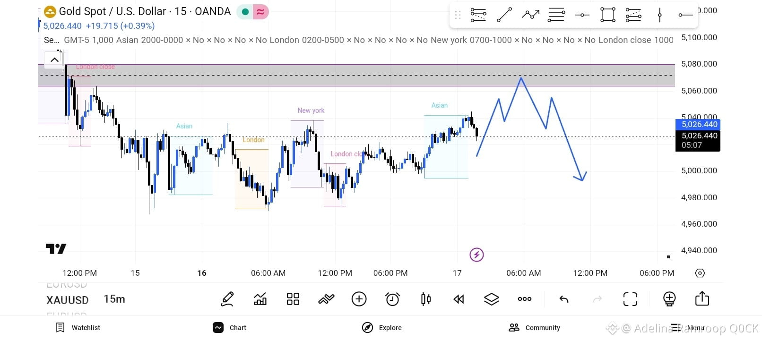
Task: Open the four-square layout templates icon
Action: (x=293, y=299)
